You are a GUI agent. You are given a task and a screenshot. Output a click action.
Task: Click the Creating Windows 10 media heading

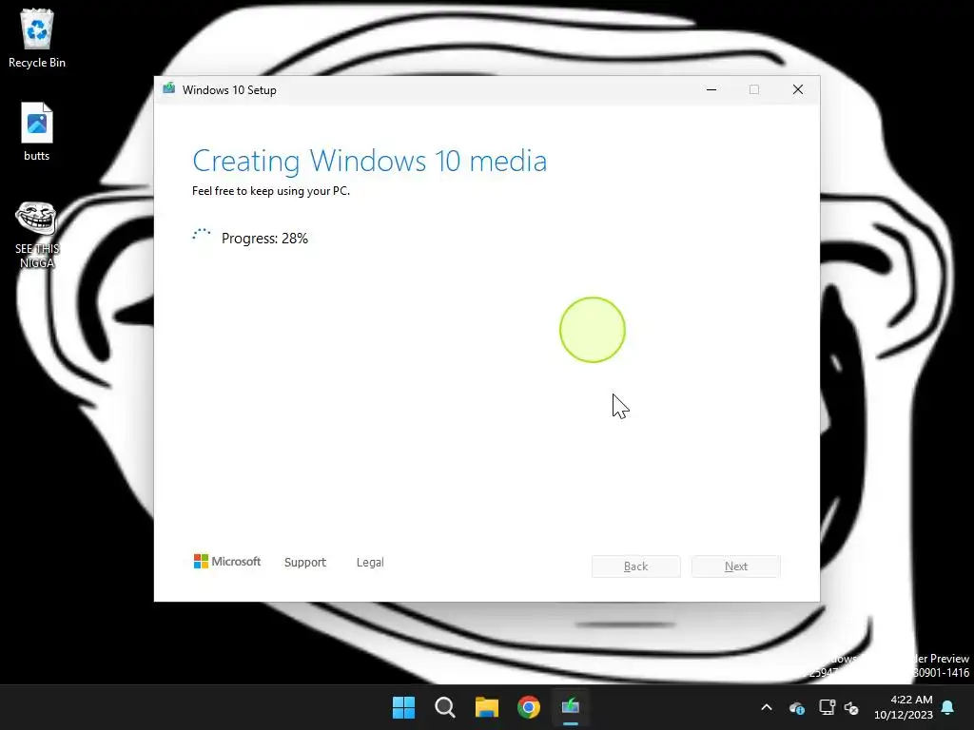(x=370, y=161)
